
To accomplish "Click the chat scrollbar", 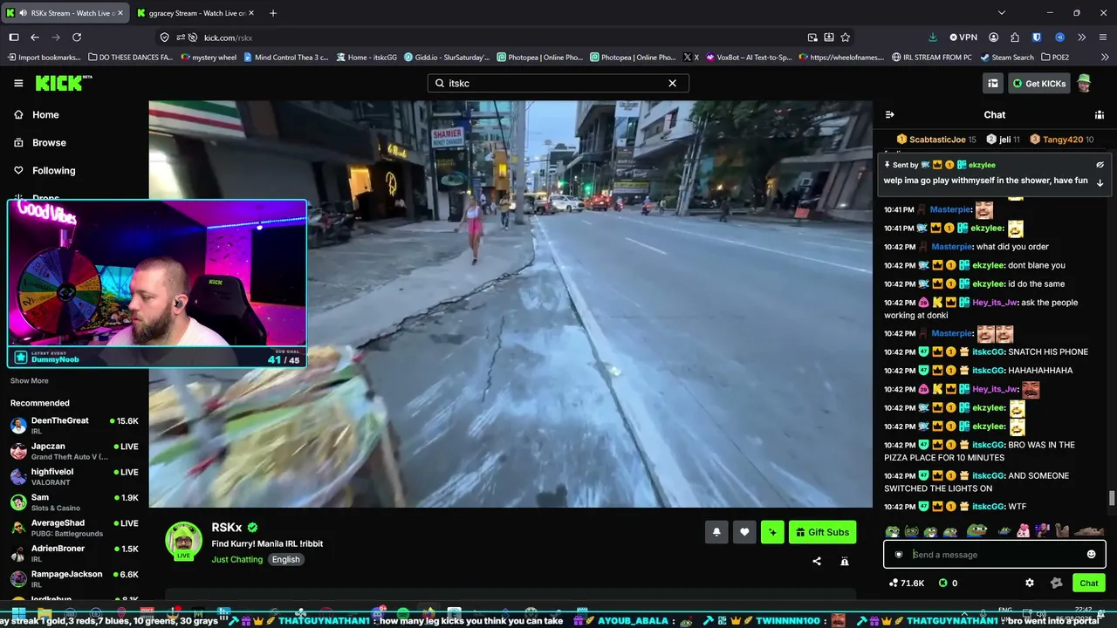I will 1111,499.
